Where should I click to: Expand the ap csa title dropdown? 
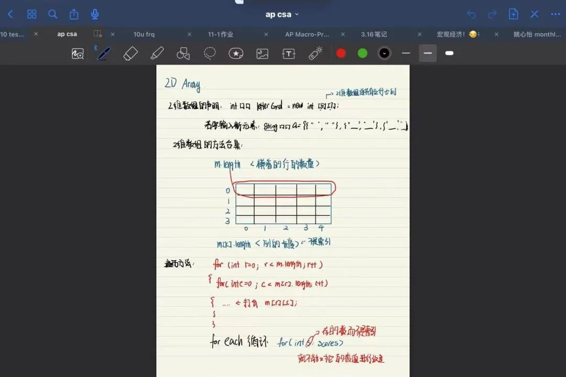(x=282, y=14)
